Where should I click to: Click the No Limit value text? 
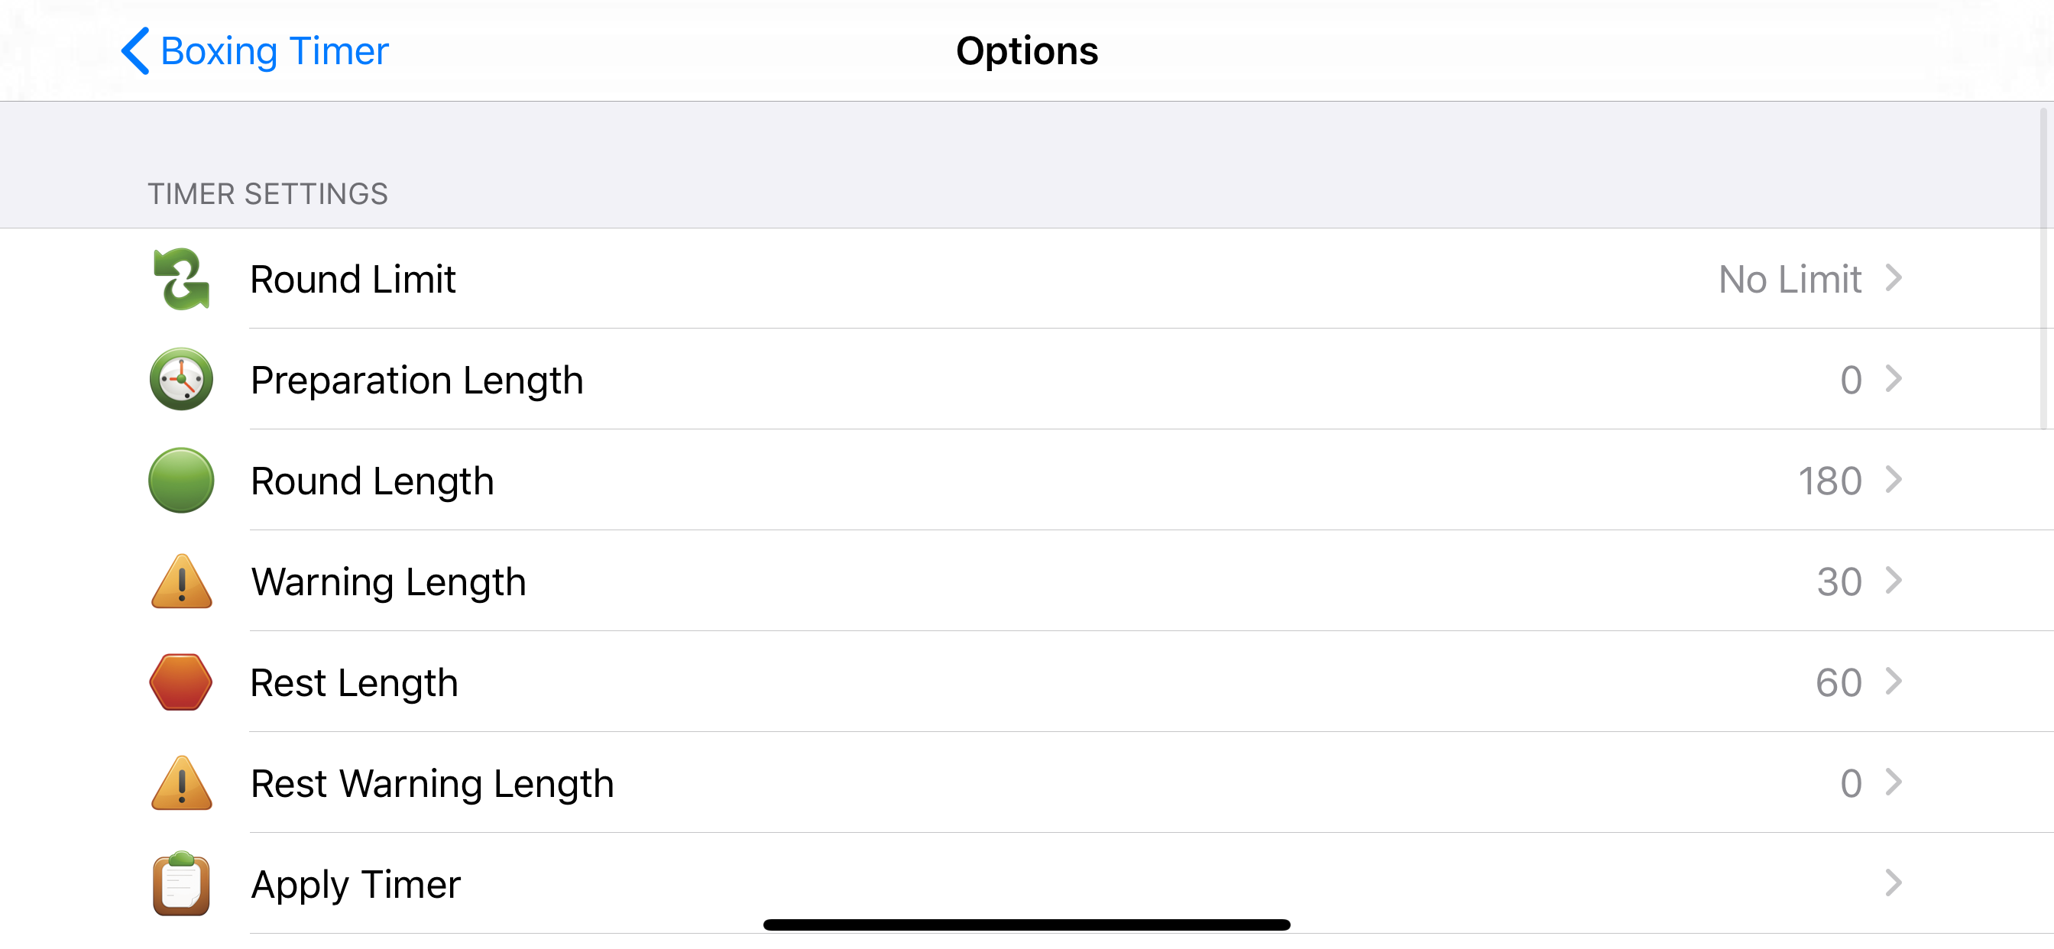1790,279
